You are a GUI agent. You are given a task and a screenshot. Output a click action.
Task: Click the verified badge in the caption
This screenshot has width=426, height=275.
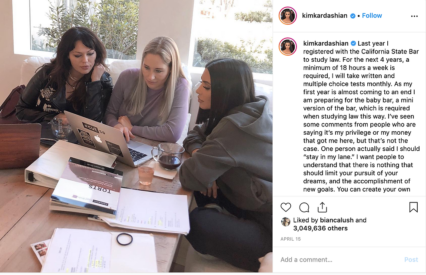pyautogui.click(x=353, y=43)
